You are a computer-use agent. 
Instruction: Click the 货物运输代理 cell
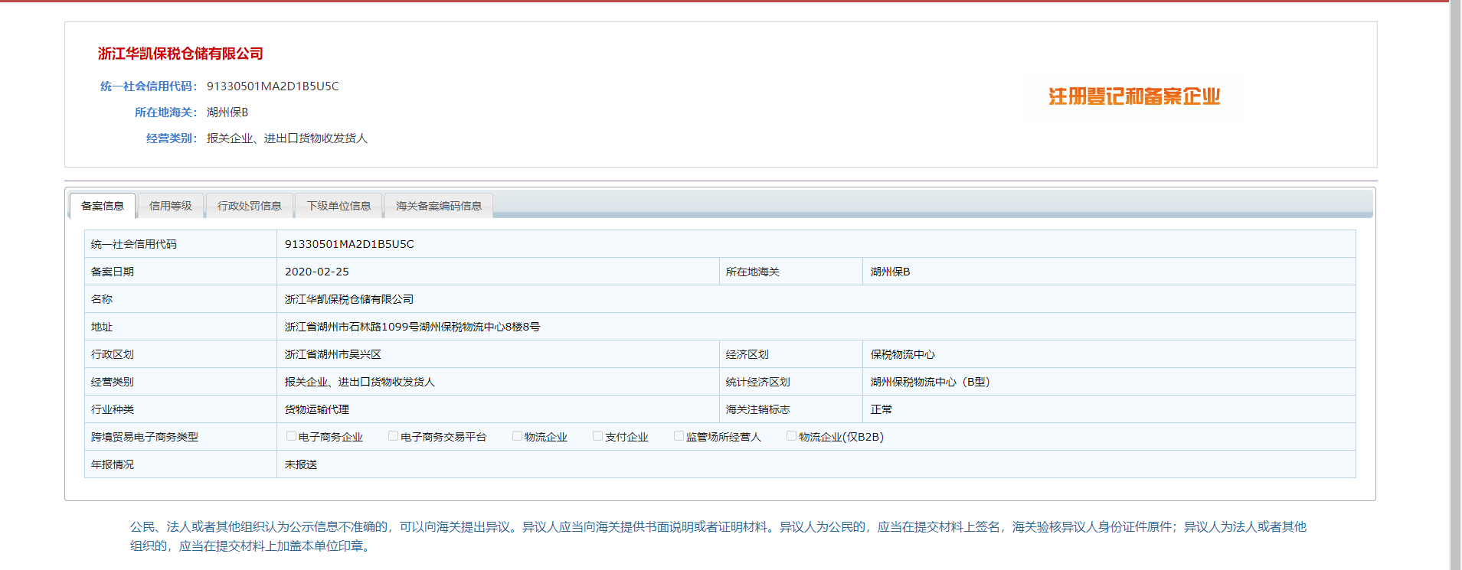(498, 409)
